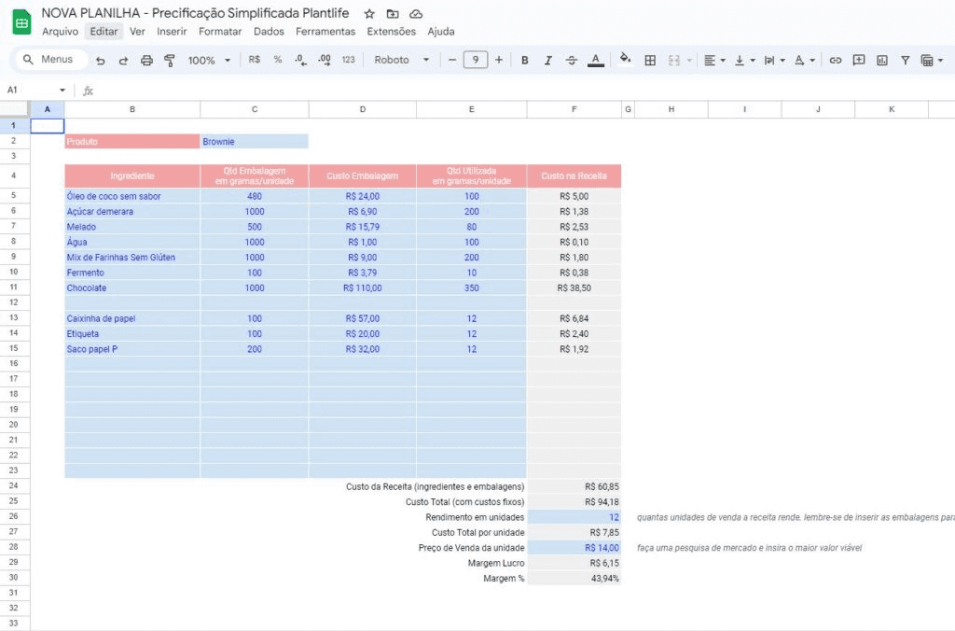955x631 pixels.
Task: Star this spreadsheet document
Action: point(369,13)
